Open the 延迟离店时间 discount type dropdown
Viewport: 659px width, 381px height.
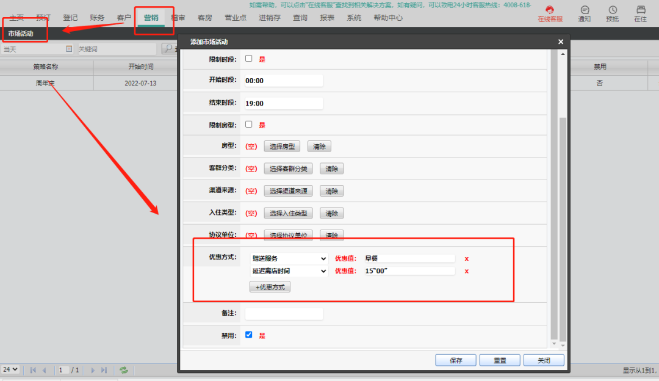point(289,271)
